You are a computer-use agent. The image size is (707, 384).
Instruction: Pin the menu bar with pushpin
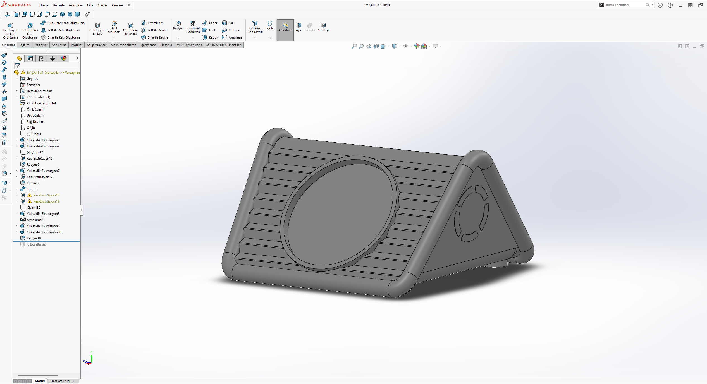tap(129, 5)
